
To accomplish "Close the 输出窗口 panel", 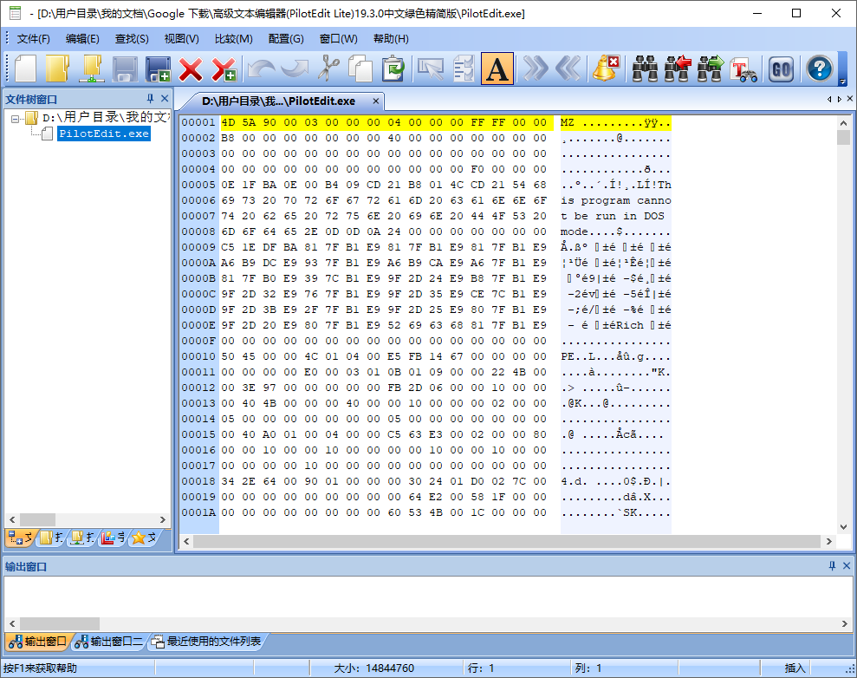I will point(847,566).
